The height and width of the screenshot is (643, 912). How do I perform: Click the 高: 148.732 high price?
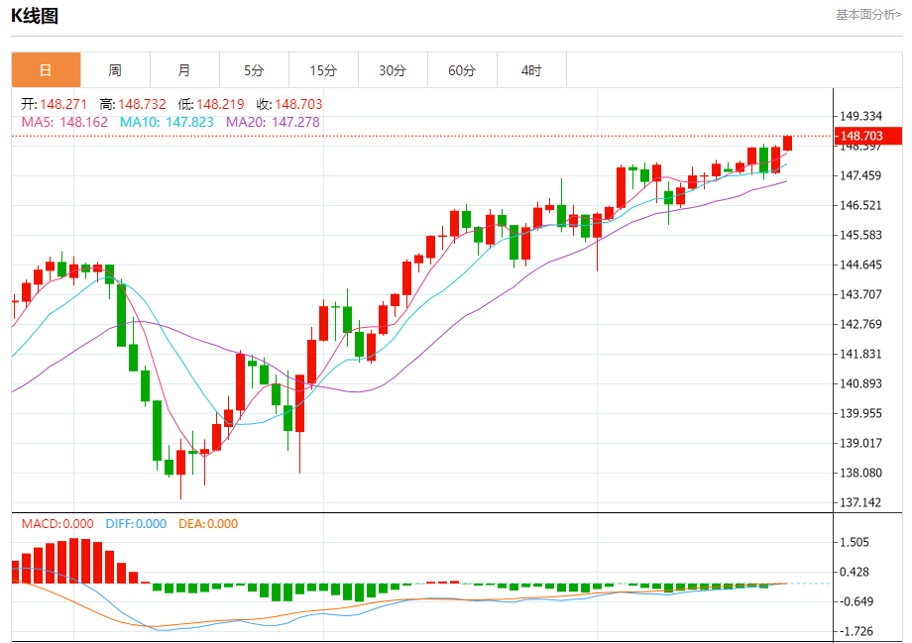pos(133,104)
